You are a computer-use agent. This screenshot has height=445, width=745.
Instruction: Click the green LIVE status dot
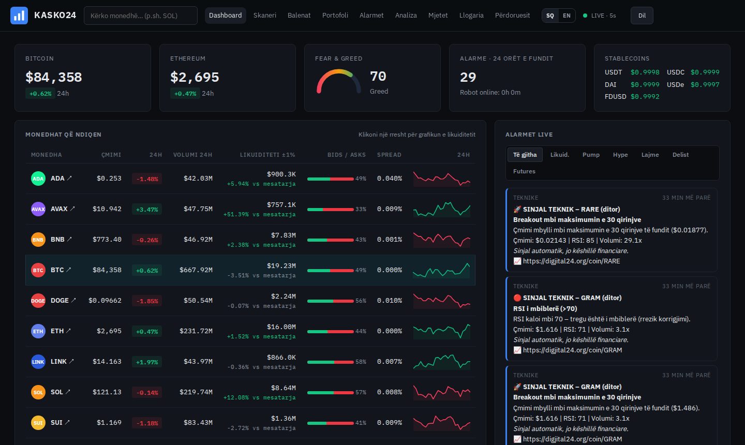pos(585,16)
